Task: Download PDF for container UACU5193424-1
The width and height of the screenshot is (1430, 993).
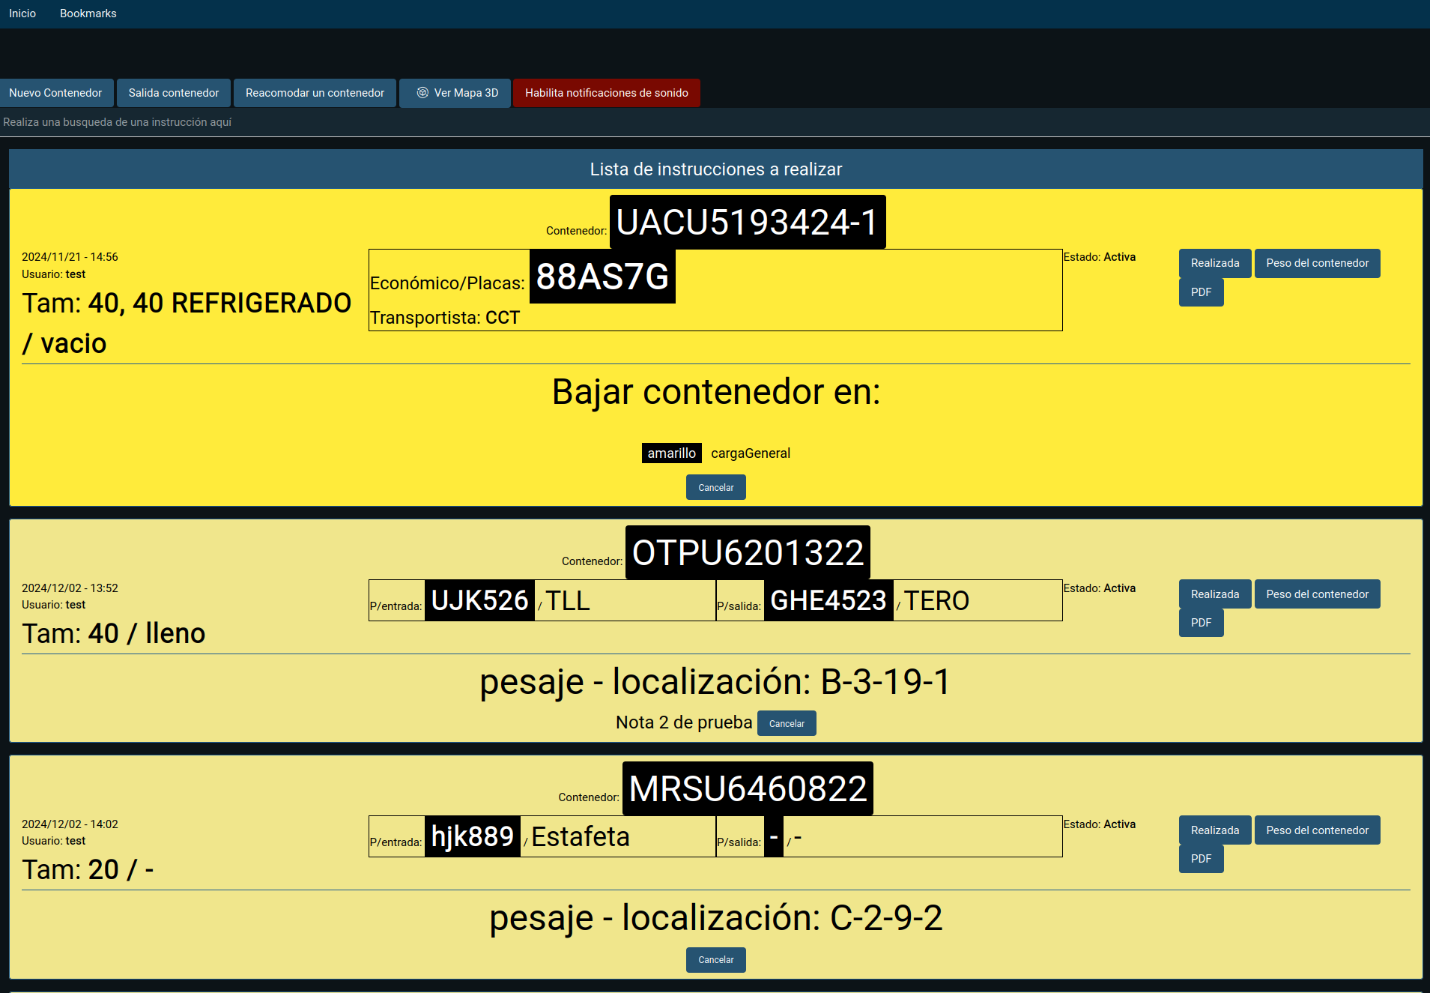Action: (1201, 292)
